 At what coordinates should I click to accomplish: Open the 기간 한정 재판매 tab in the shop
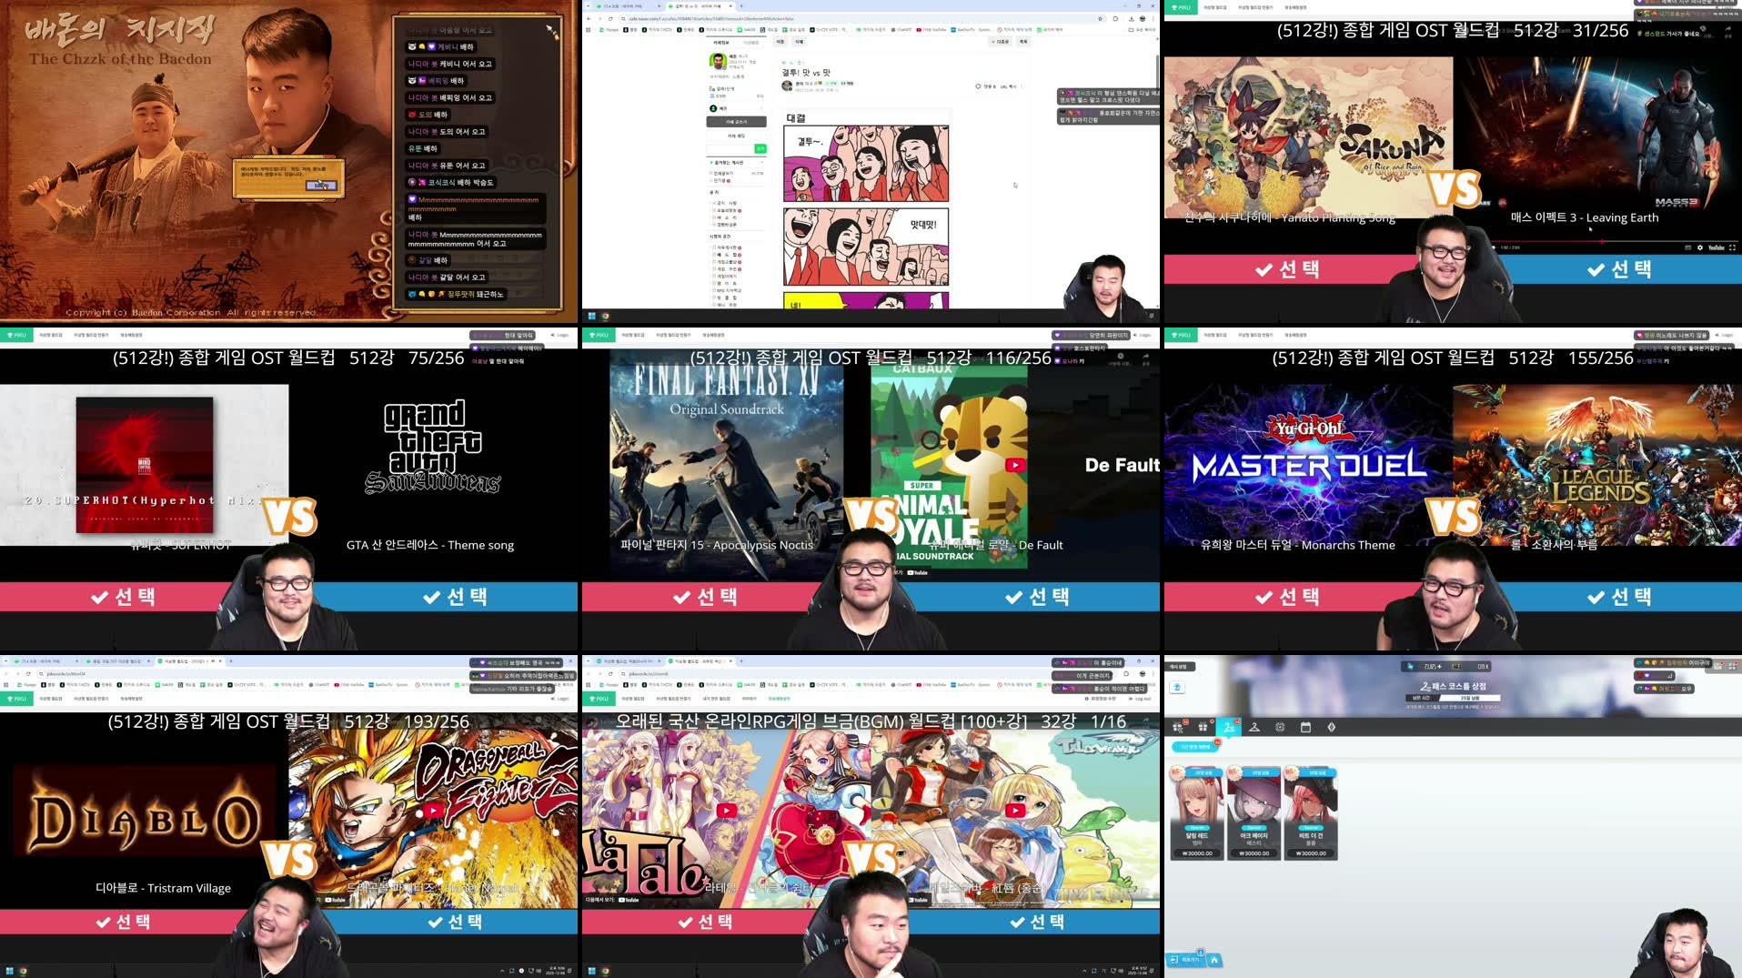coord(1195,747)
